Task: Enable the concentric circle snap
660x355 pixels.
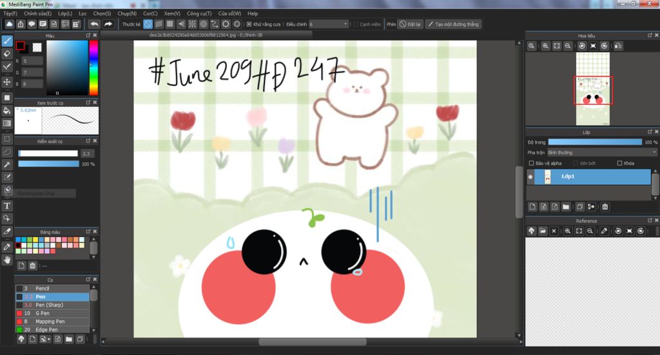Action: point(203,24)
